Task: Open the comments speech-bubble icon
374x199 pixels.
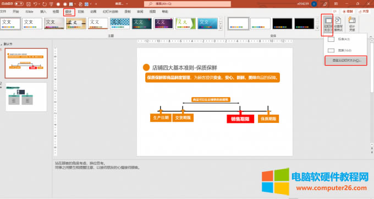Action: pyautogui.click(x=335, y=12)
